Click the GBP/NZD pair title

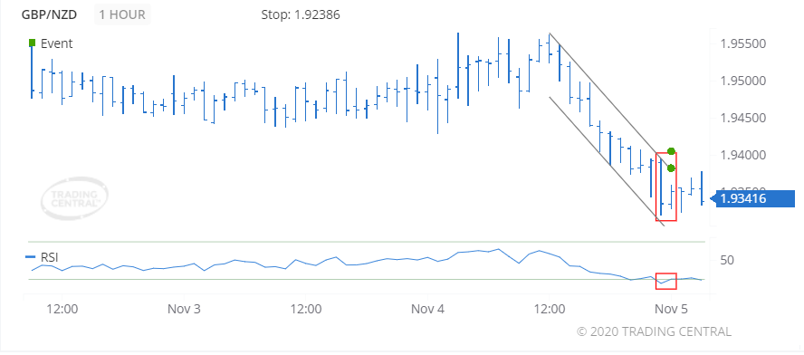[x=49, y=14]
